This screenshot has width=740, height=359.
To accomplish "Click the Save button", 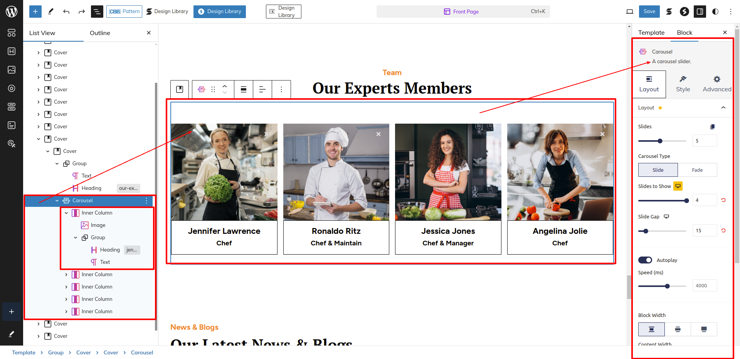I will (649, 12).
